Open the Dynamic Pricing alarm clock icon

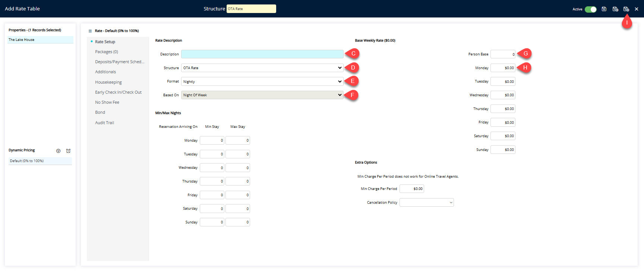[x=68, y=151]
